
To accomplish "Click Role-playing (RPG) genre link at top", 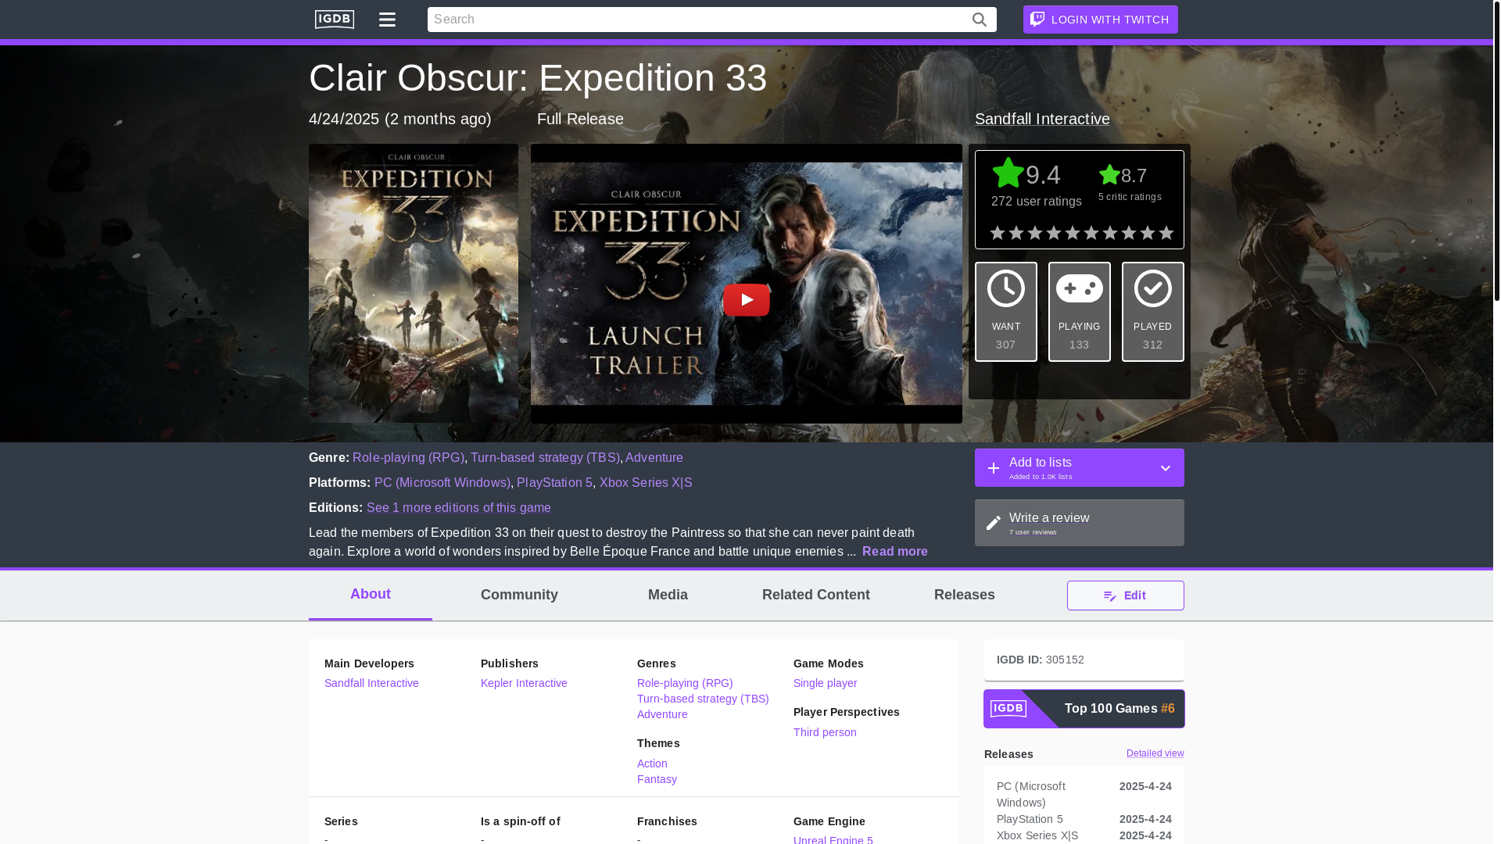I will tap(408, 458).
